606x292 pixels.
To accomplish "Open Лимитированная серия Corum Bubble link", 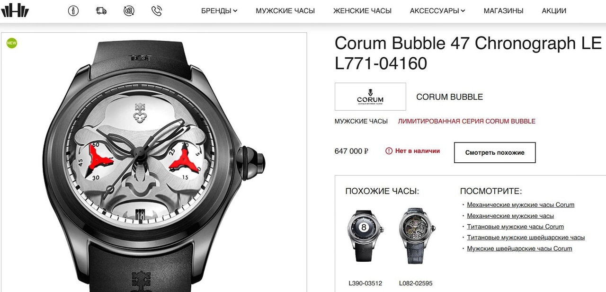I will click(x=467, y=121).
